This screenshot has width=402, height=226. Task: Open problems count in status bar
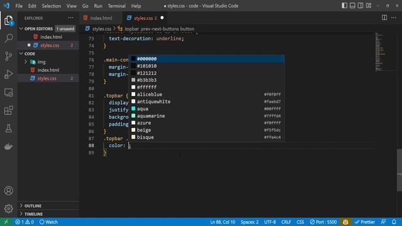click(x=24, y=222)
